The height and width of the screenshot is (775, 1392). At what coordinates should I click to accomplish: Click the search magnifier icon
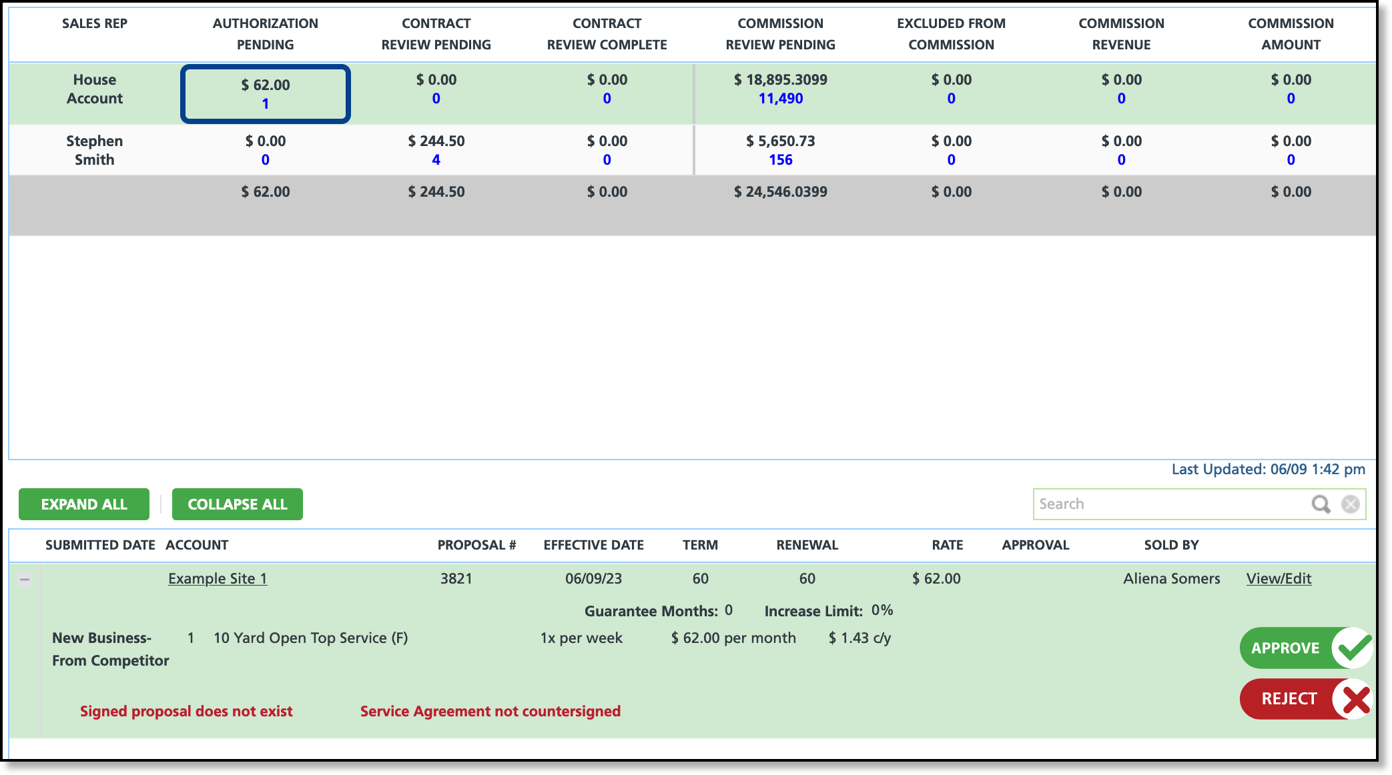[1321, 504]
